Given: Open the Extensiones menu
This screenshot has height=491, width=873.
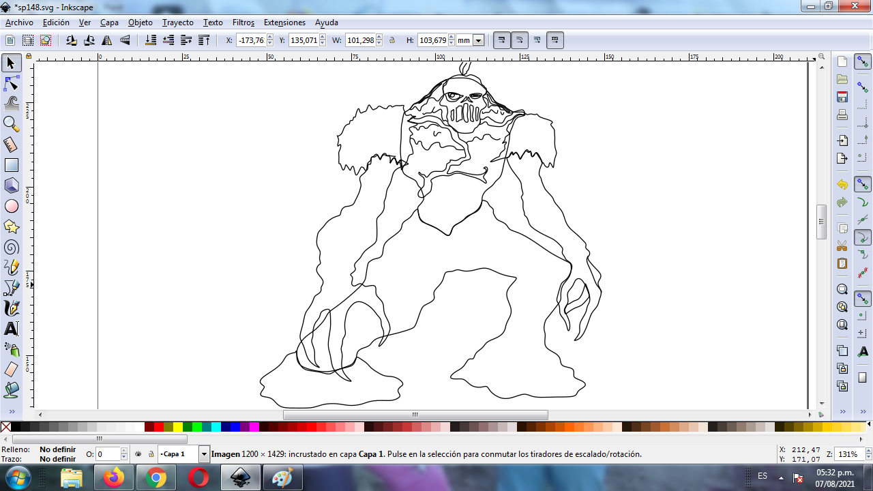Looking at the screenshot, I should point(284,23).
